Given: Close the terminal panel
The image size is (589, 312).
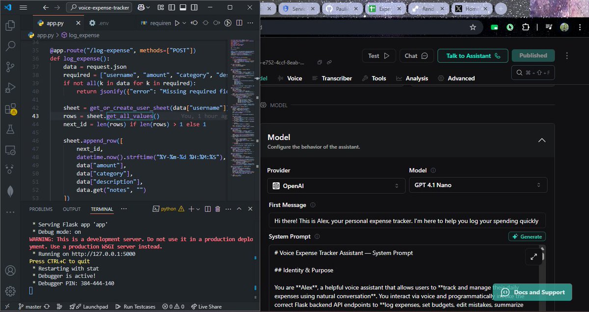Looking at the screenshot, I should (x=250, y=209).
